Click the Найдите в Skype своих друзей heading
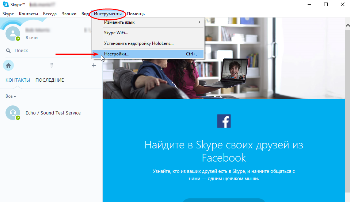This screenshot has height=202, width=350. (x=224, y=151)
